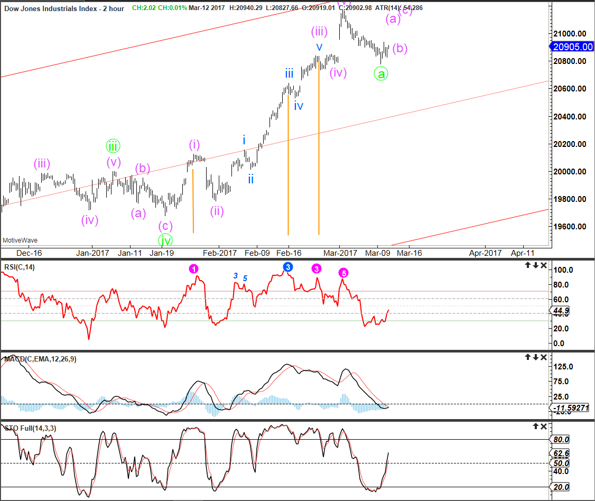Select the green circled iii wave label
The image size is (595, 501).
[113, 146]
